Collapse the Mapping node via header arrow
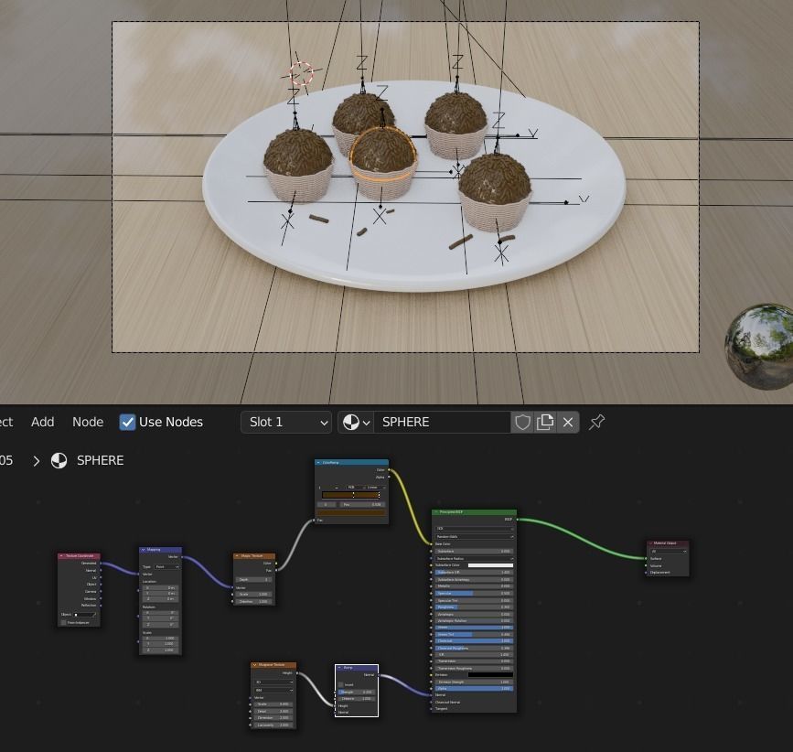Image resolution: width=793 pixels, height=752 pixels. 143,550
